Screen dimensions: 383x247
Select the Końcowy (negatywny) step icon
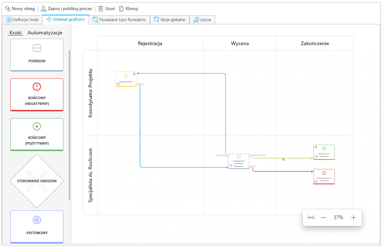37,87
